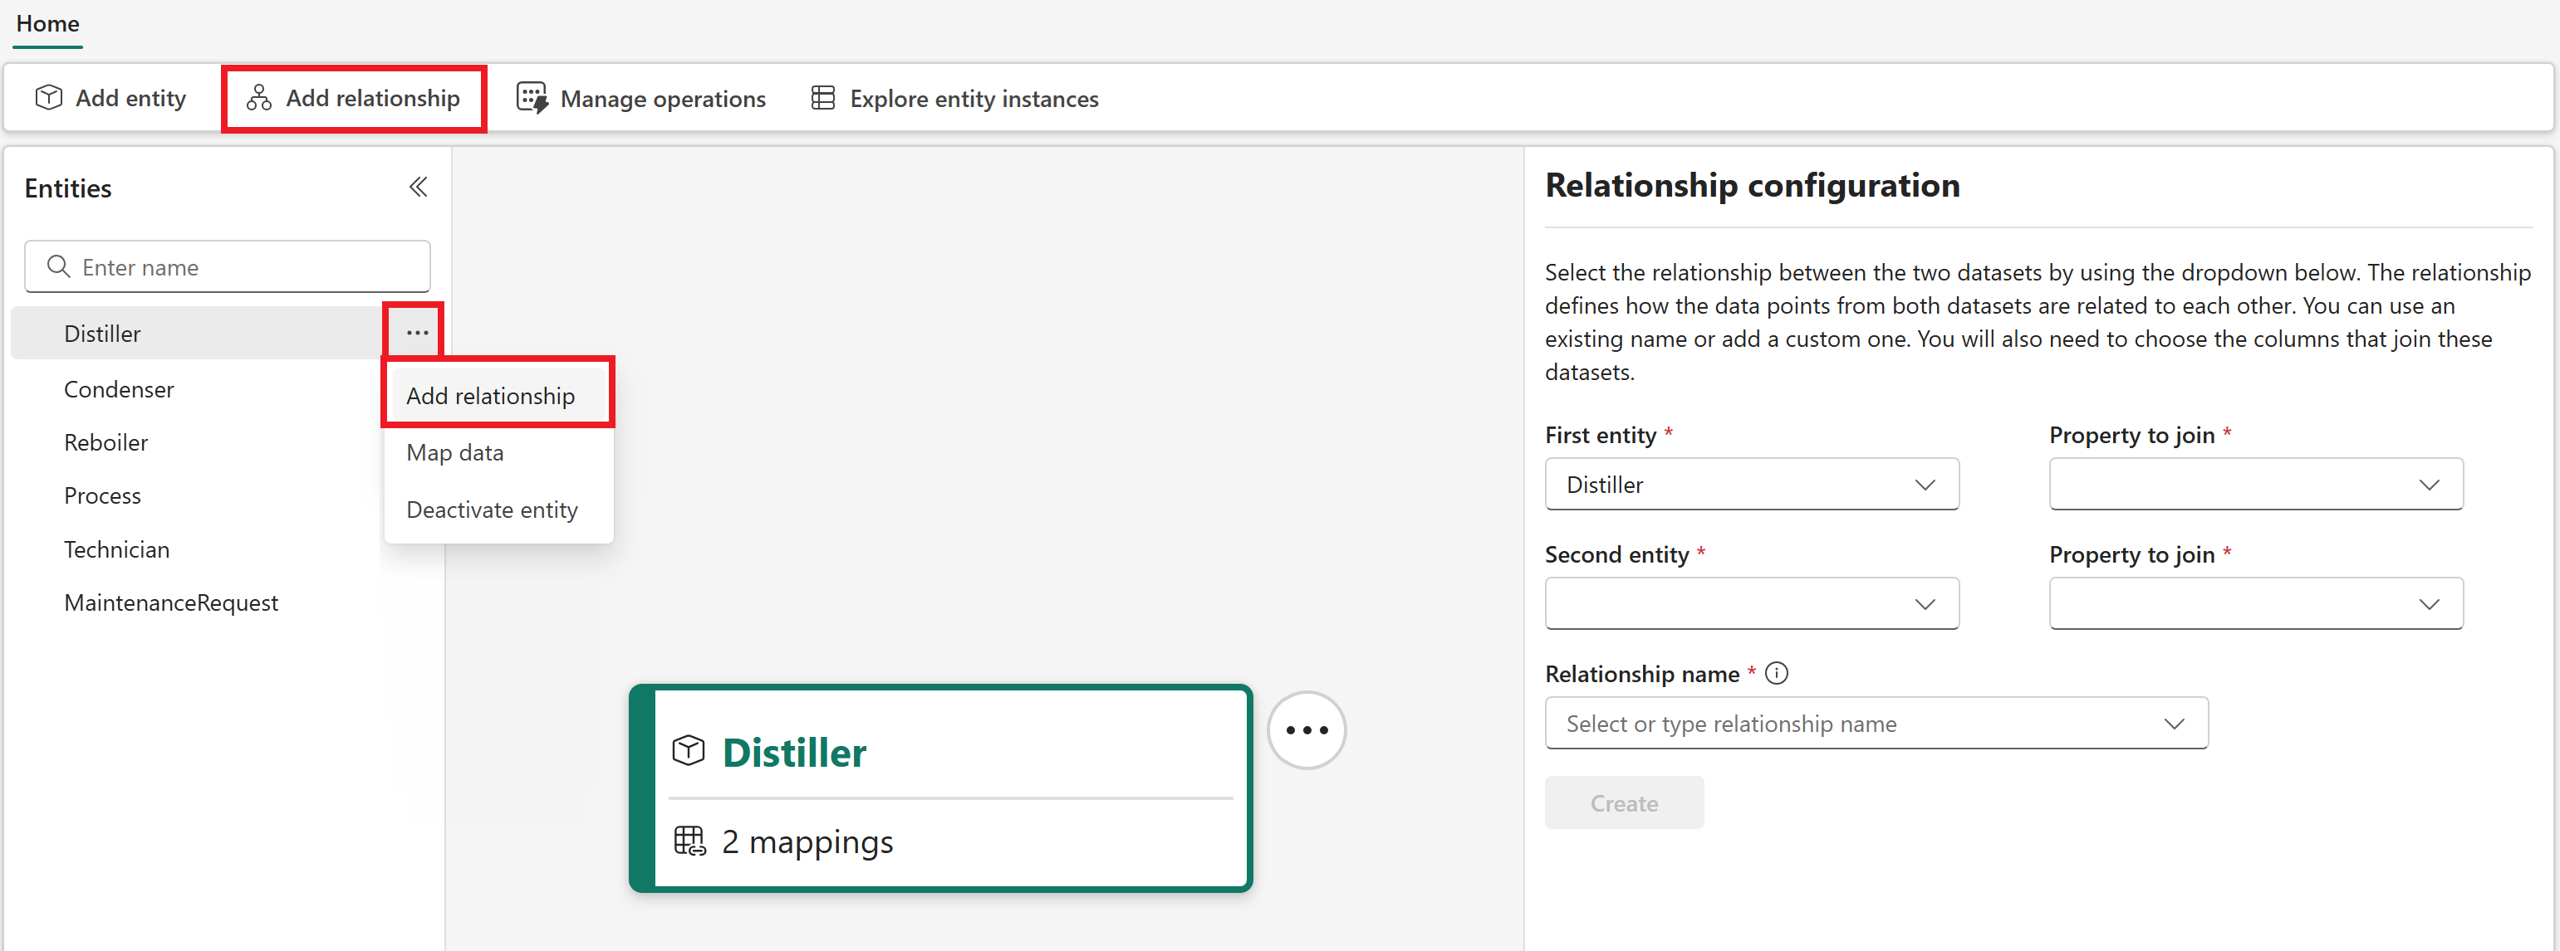This screenshot has width=2560, height=951.
Task: Click the Create button
Action: pos(1624,802)
